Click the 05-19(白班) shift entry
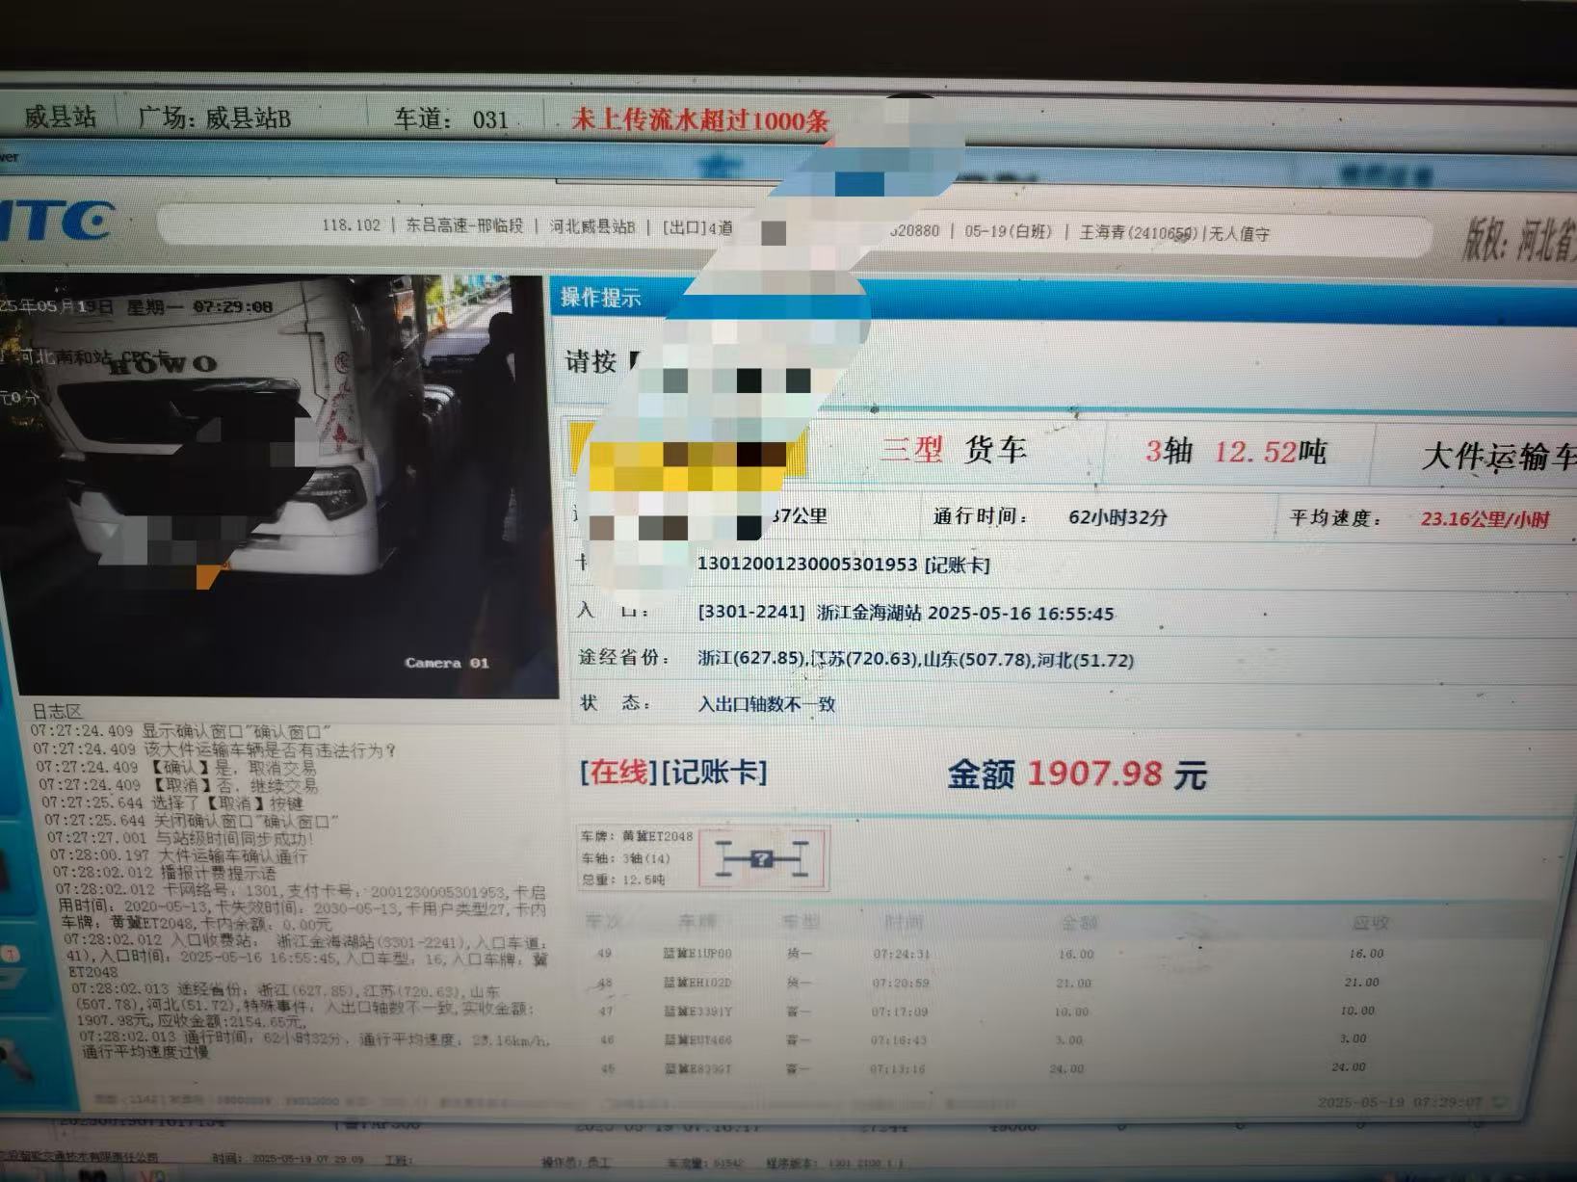The image size is (1577, 1182). click(1008, 231)
